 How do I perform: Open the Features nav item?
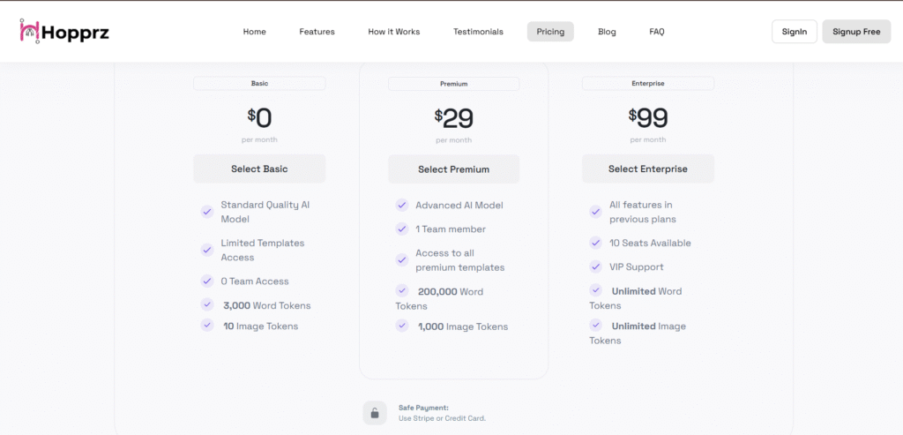point(317,32)
